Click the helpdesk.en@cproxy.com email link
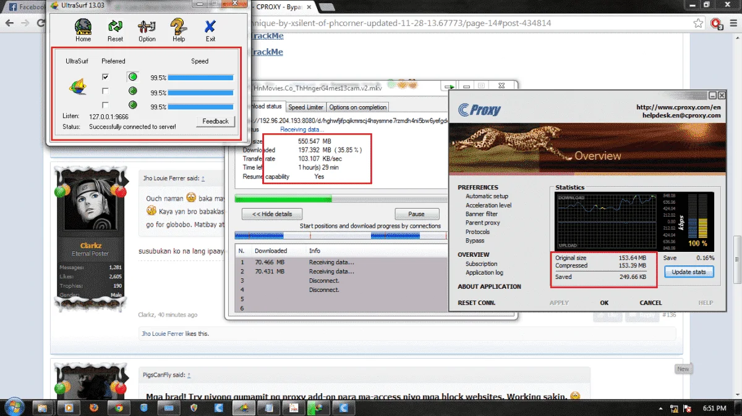Viewport: 742px width, 416px height. pyautogui.click(x=681, y=115)
